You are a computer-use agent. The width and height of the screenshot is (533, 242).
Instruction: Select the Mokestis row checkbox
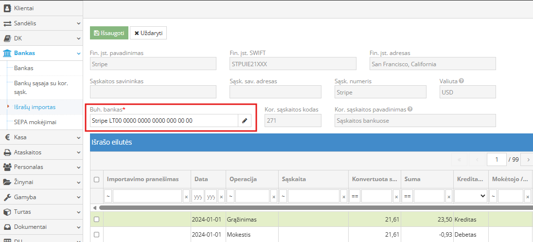pos(96,235)
